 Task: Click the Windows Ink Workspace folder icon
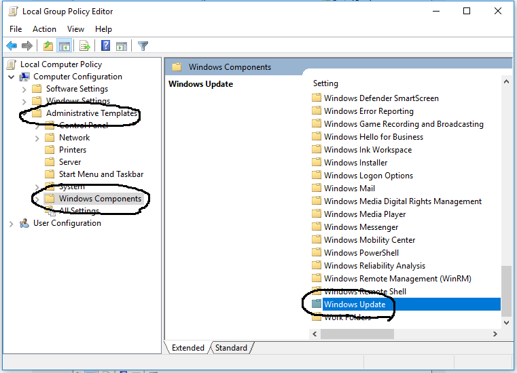point(317,149)
